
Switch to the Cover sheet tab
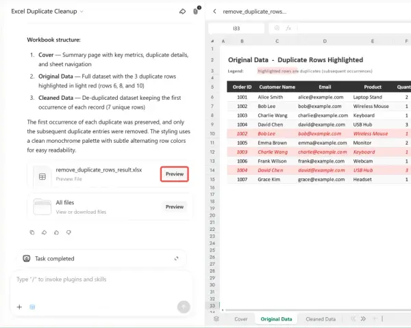240,319
